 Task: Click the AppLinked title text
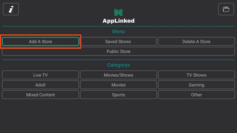[118, 21]
